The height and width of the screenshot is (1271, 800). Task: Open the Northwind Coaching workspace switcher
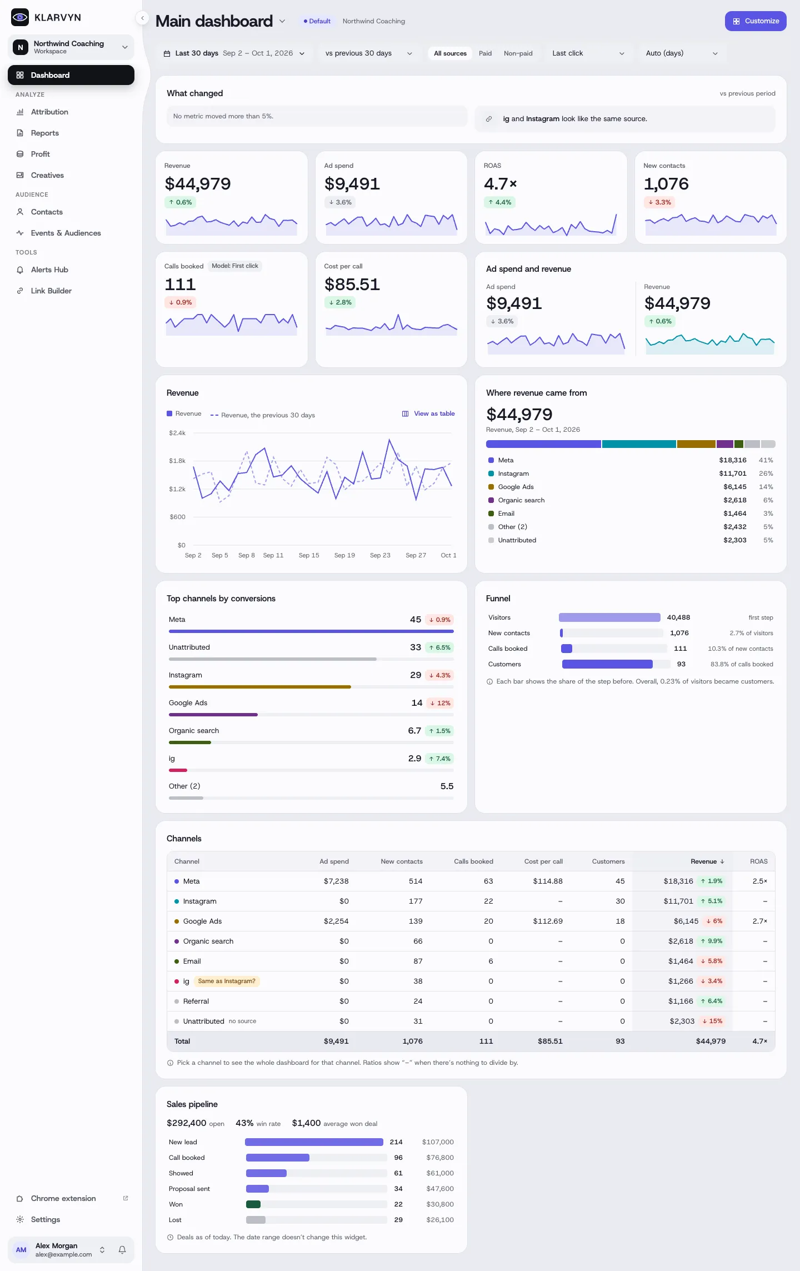[71, 47]
